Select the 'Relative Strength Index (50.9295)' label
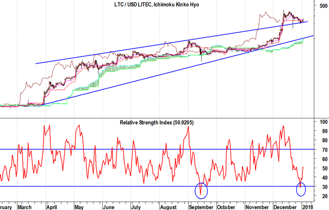This screenshot has height=210, width=329. coord(157,123)
